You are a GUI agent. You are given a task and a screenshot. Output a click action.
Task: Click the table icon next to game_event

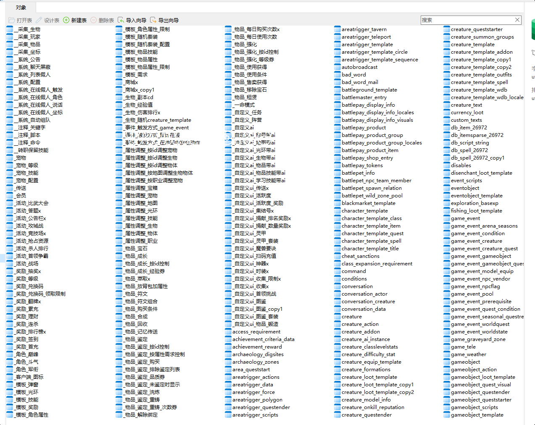[x=447, y=218]
